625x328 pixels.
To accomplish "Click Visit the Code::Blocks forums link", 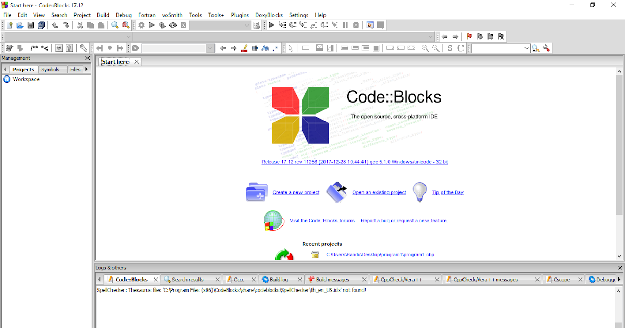I will click(x=322, y=221).
